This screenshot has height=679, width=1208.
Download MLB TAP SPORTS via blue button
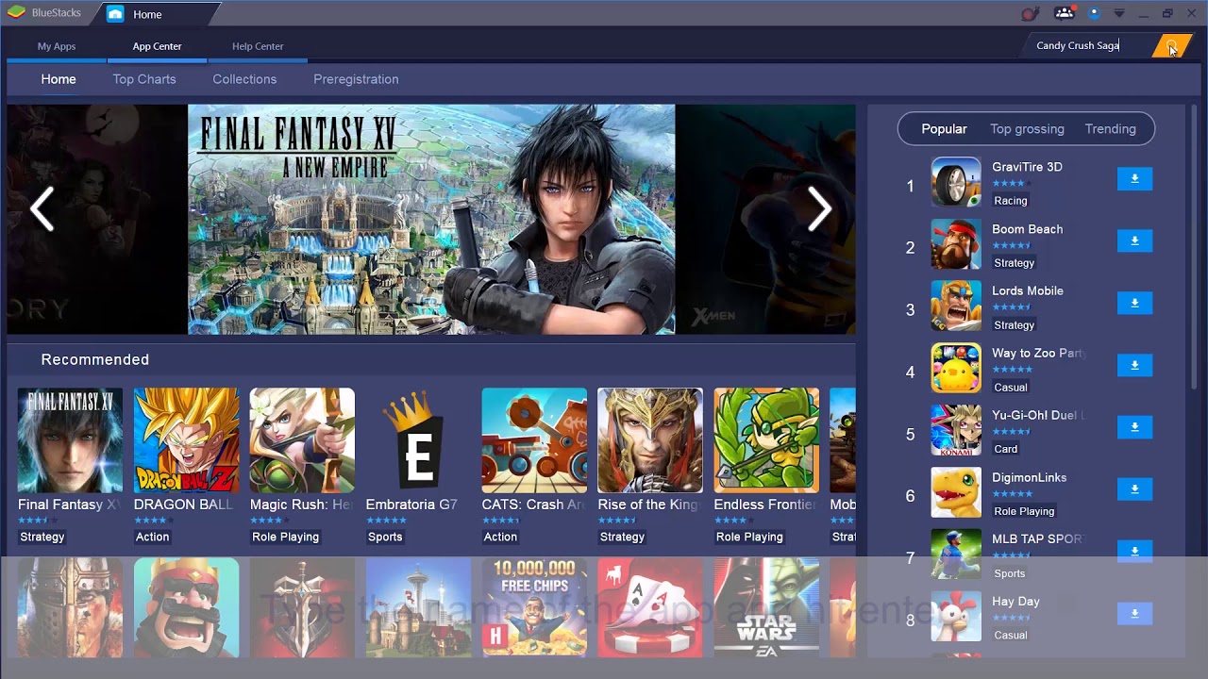pos(1134,552)
